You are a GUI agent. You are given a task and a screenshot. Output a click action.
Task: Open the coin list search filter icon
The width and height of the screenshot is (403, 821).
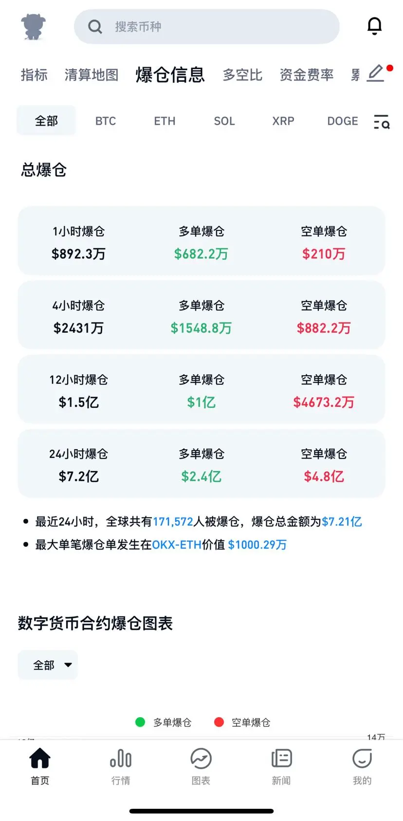click(x=382, y=122)
